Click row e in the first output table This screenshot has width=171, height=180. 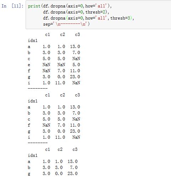coord(54,65)
